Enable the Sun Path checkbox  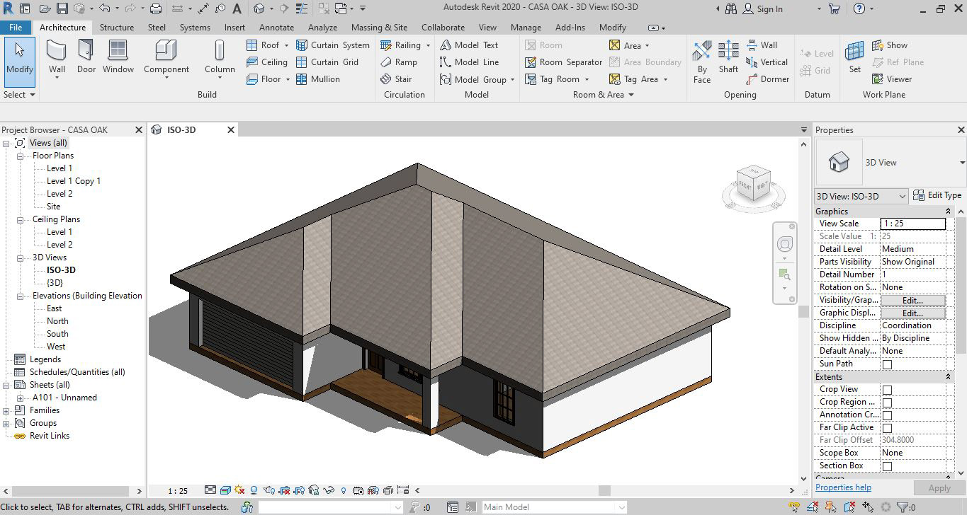[x=887, y=364]
